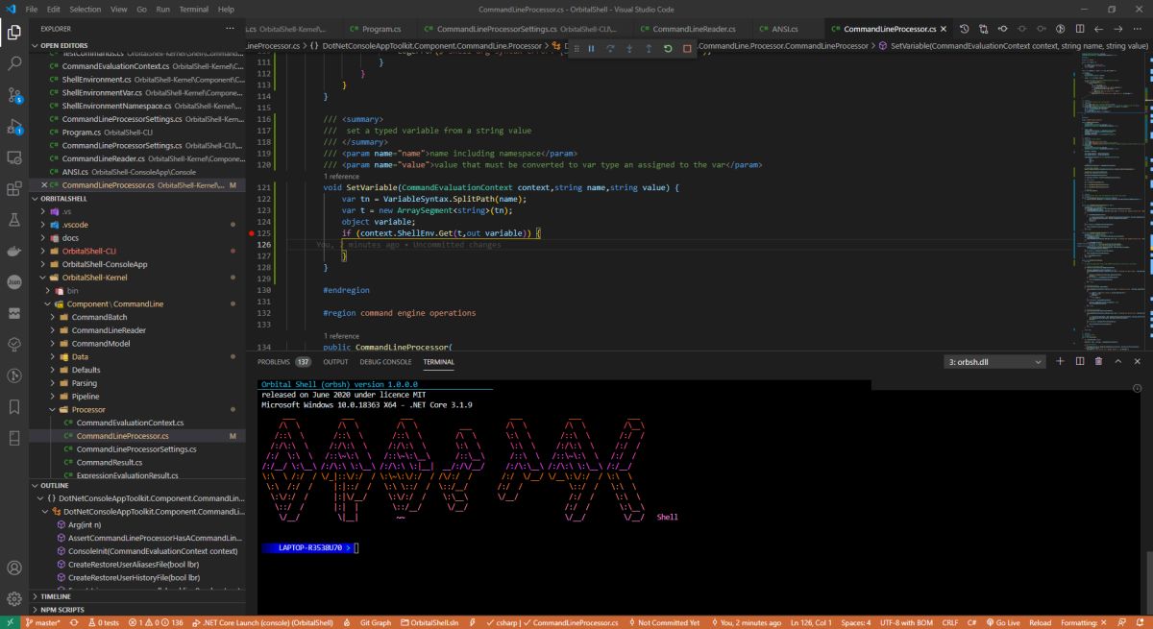Navigate forward with right arrow icon
The width and height of the screenshot is (1153, 629).
click(x=1118, y=29)
